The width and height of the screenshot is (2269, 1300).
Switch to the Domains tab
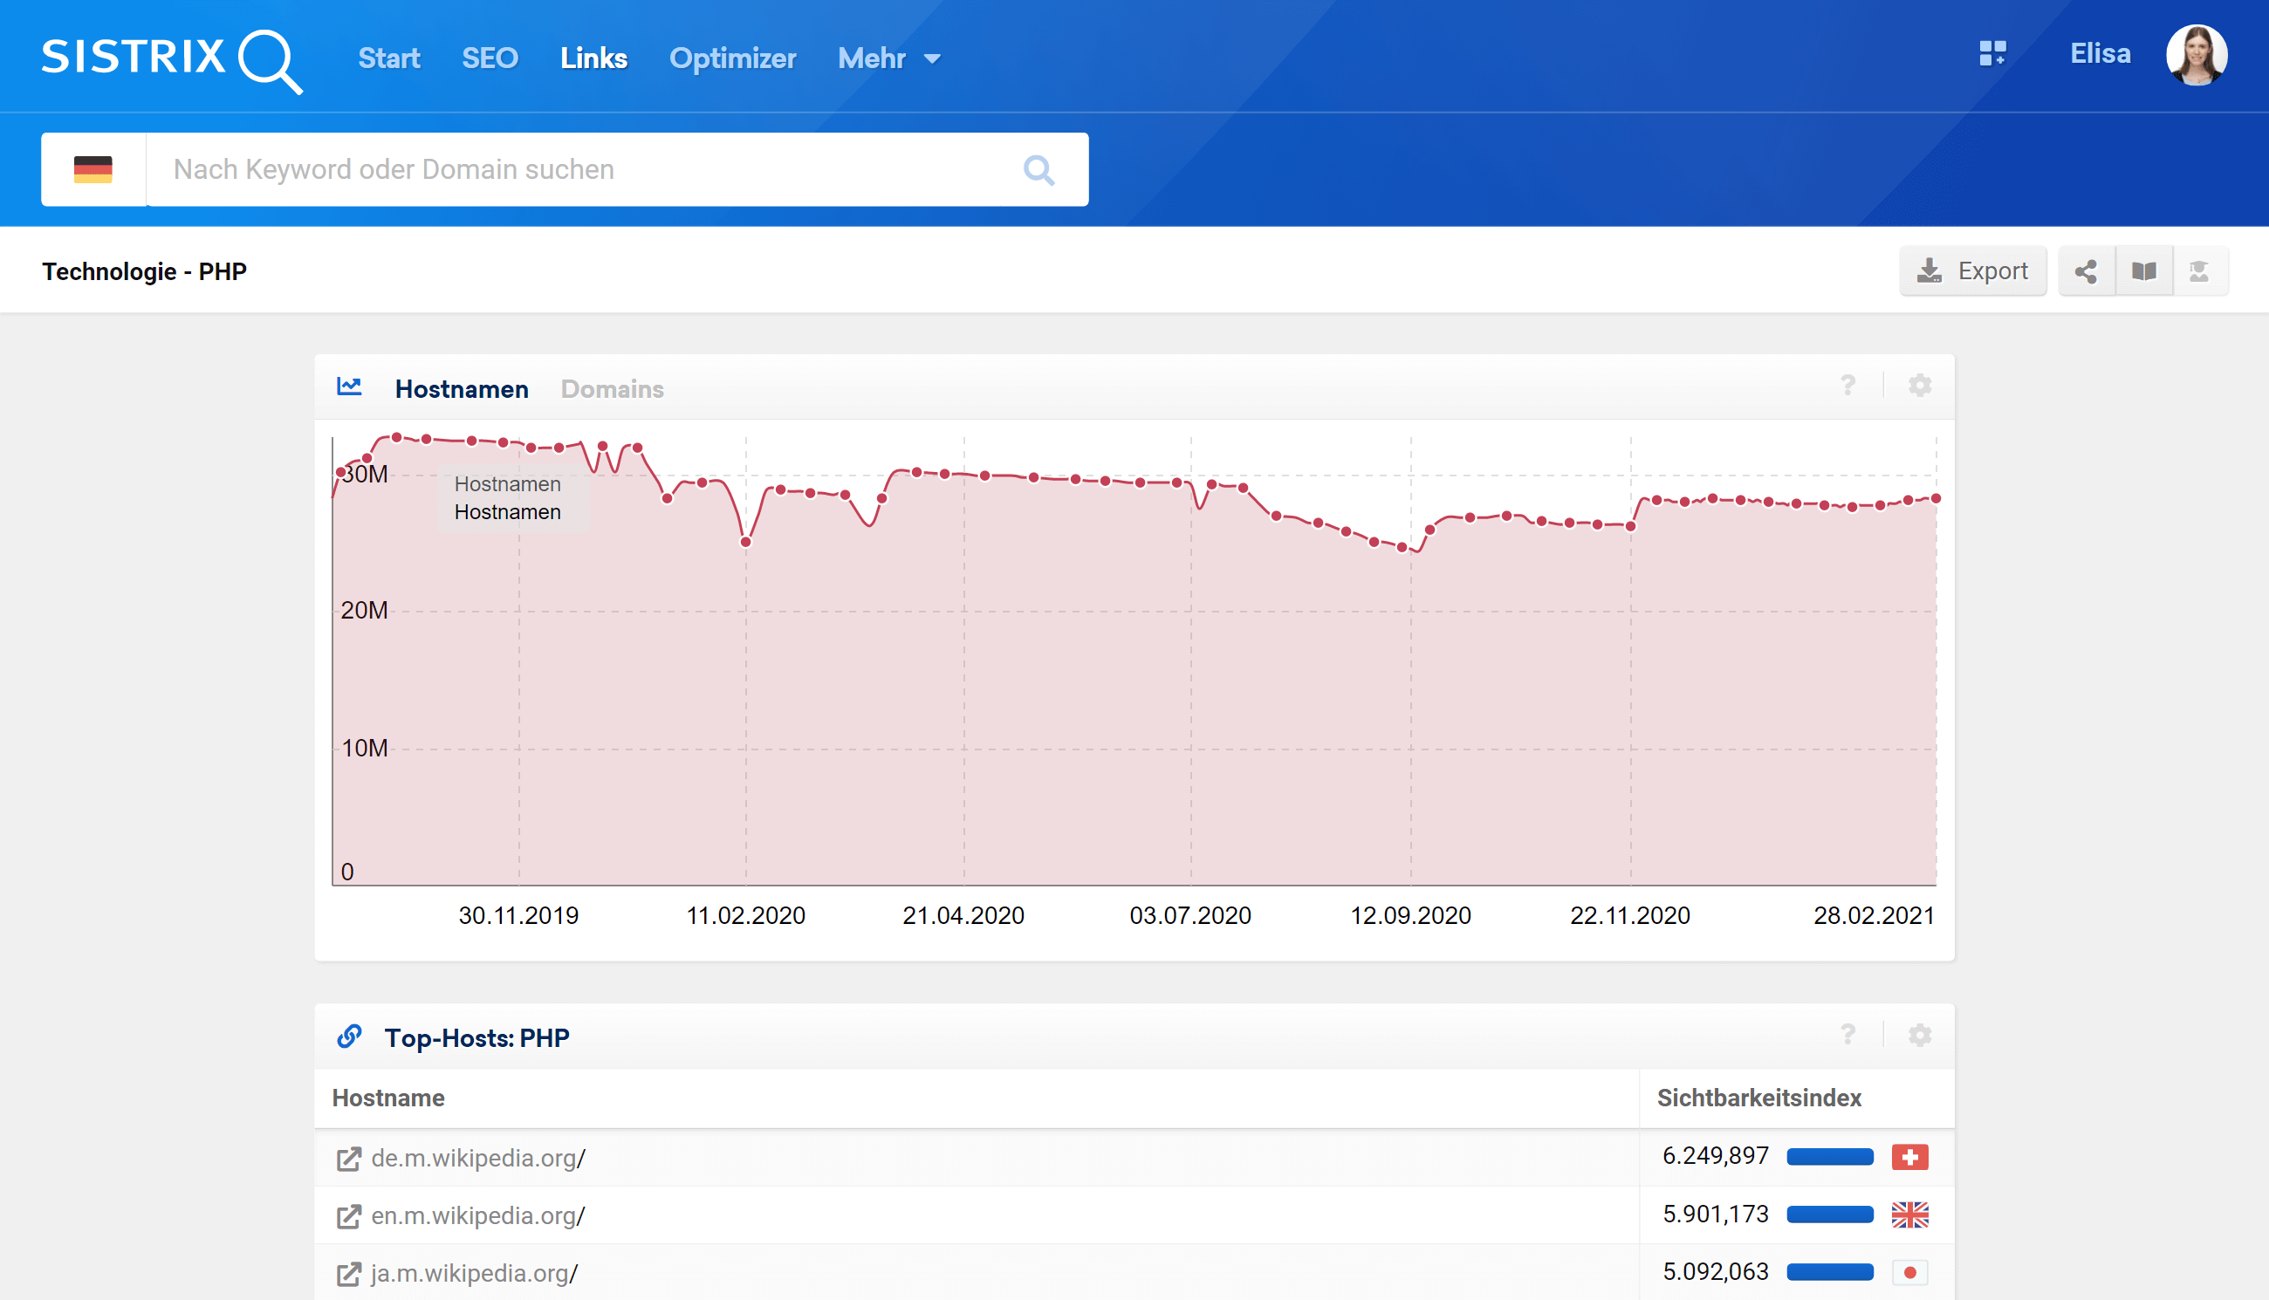click(x=612, y=389)
